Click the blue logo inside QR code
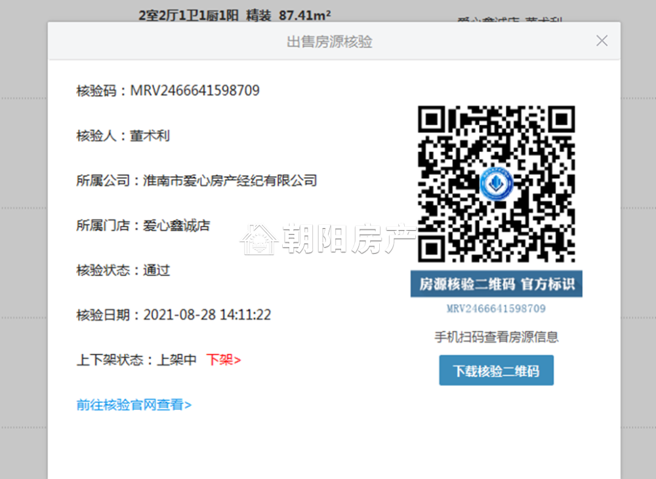This screenshot has width=656, height=479. 496,183
